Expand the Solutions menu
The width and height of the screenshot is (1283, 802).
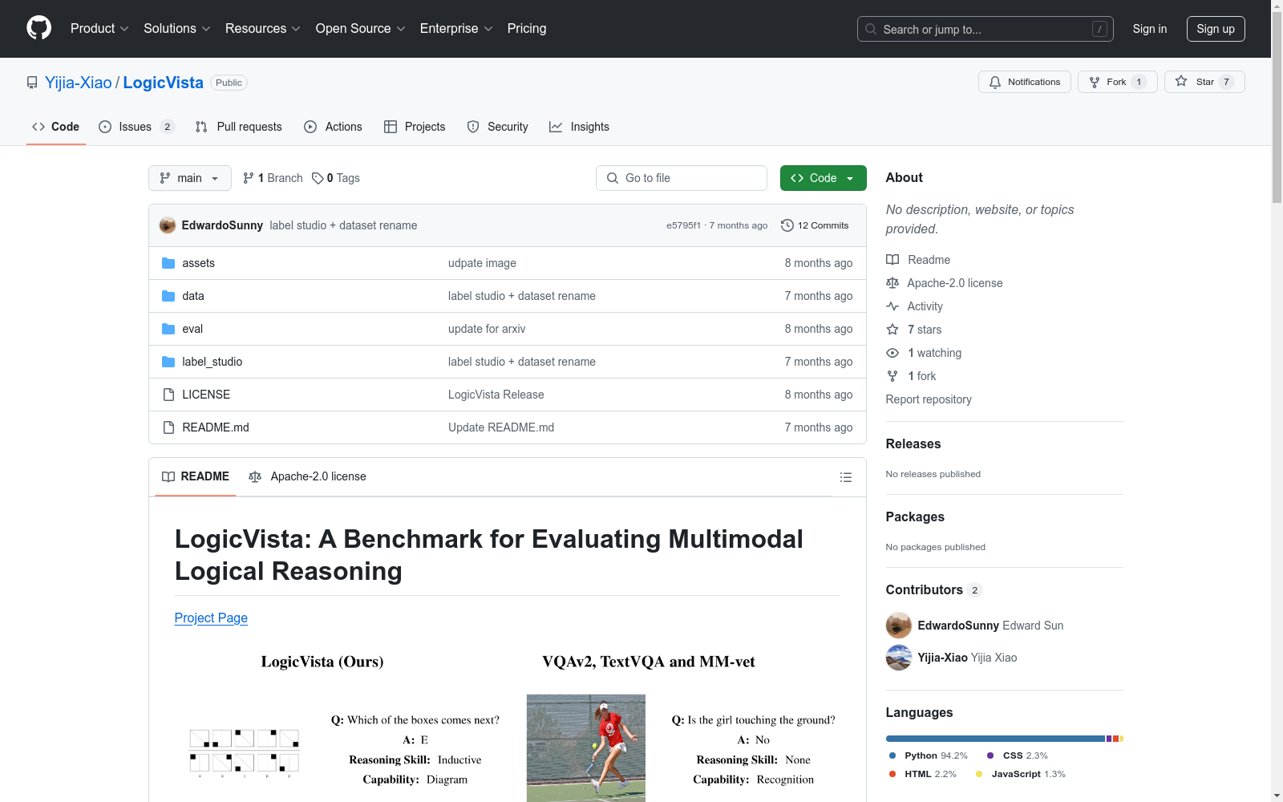pos(177,29)
